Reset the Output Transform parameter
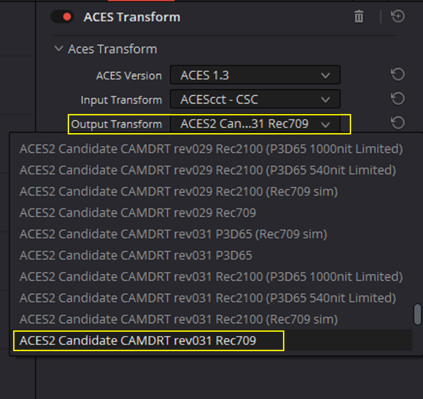The width and height of the screenshot is (423, 399). coord(398,123)
